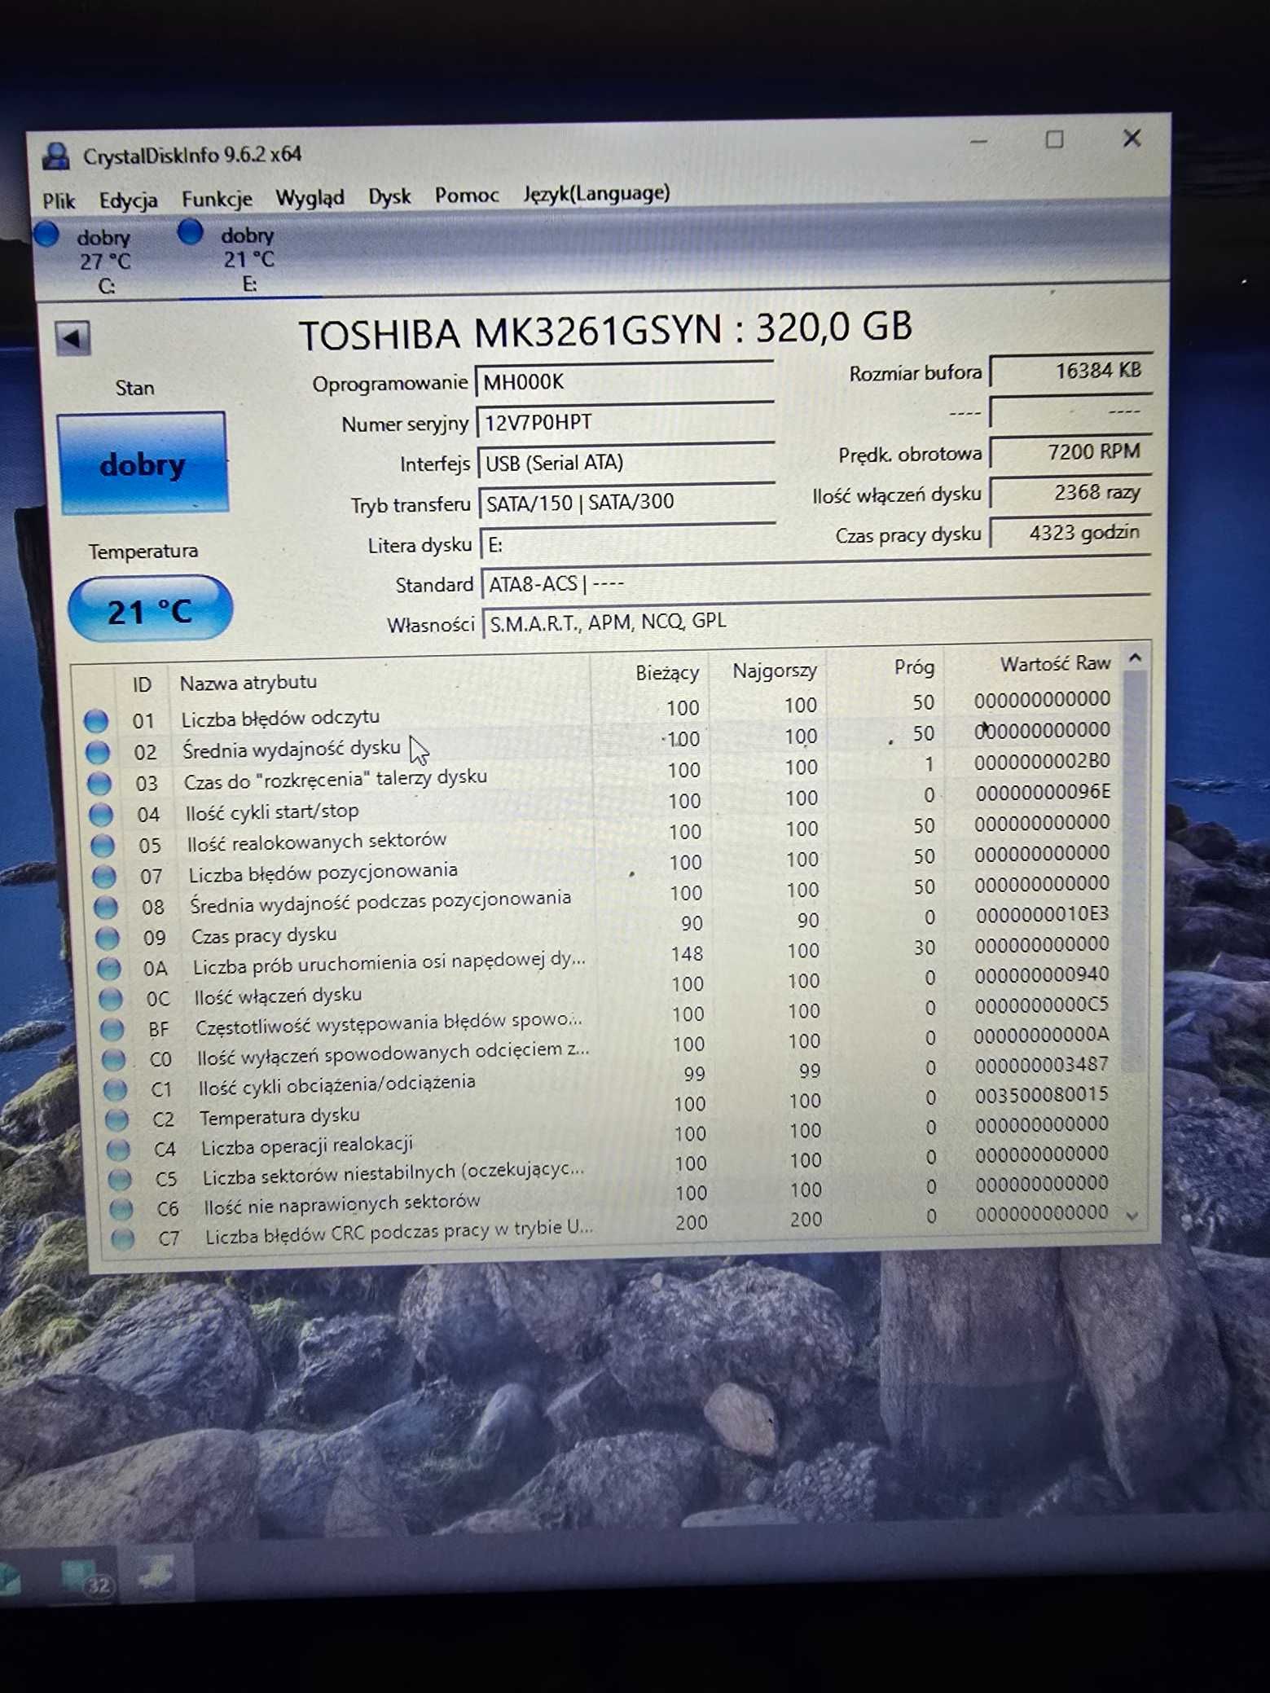Click the Czas pracy dysku value 4323 godzin
The height and width of the screenshot is (1693, 1270).
tap(1070, 533)
